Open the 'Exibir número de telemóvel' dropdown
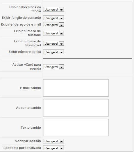Screen dimensions: 134x152 pyautogui.click(x=53, y=43)
